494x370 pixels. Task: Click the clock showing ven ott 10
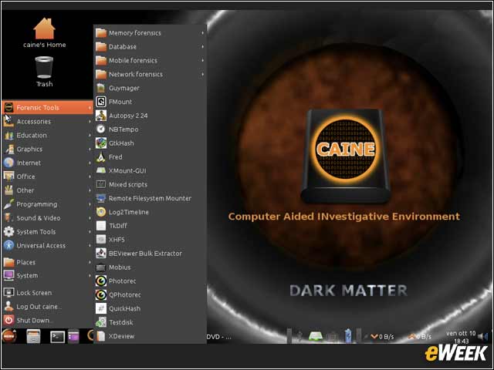(461, 337)
